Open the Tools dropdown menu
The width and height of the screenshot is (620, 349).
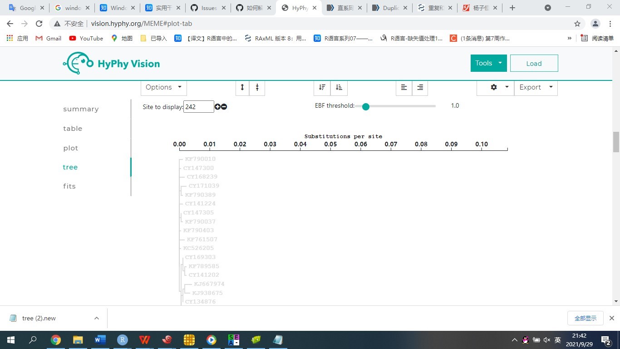pos(488,63)
